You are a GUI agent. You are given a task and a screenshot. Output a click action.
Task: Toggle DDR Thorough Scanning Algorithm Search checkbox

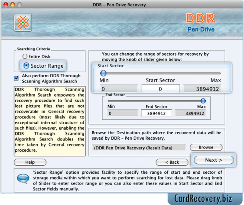tap(16, 78)
